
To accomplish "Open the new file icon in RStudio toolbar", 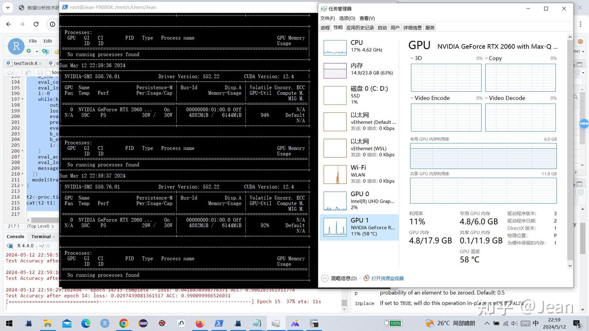I will click(x=28, y=51).
